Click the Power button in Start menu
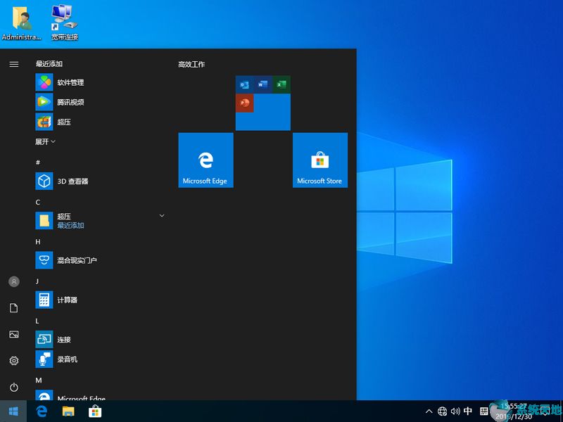 tap(13, 386)
